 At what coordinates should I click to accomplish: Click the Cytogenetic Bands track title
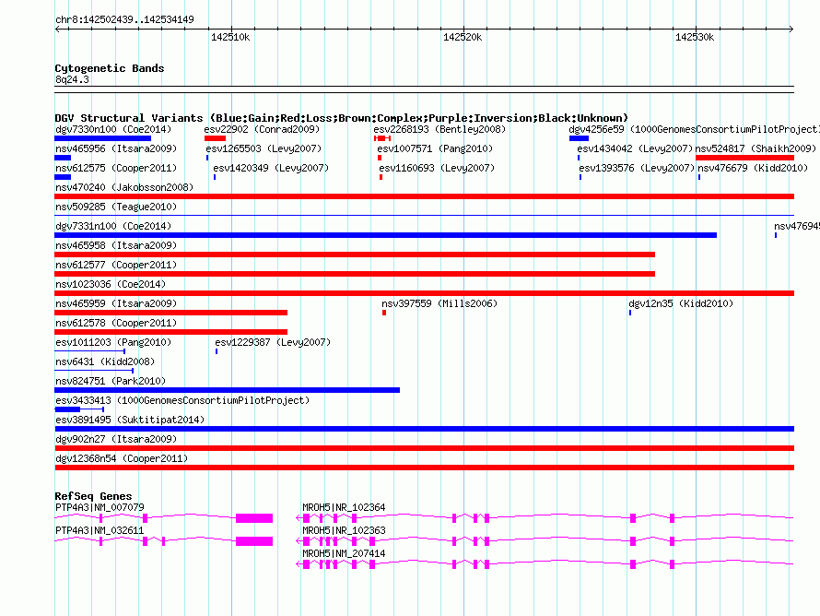[x=110, y=68]
